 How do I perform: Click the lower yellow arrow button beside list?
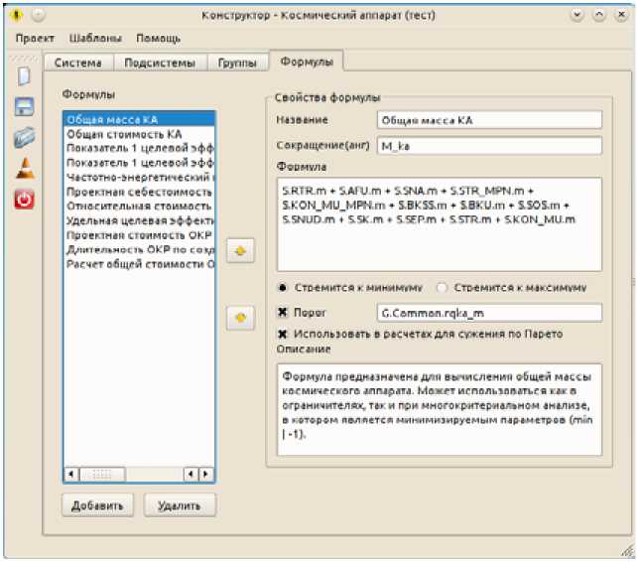pos(238,318)
